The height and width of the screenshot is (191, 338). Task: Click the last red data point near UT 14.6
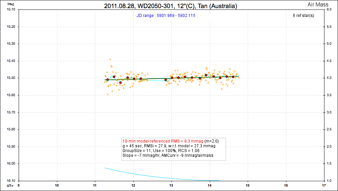233,77
